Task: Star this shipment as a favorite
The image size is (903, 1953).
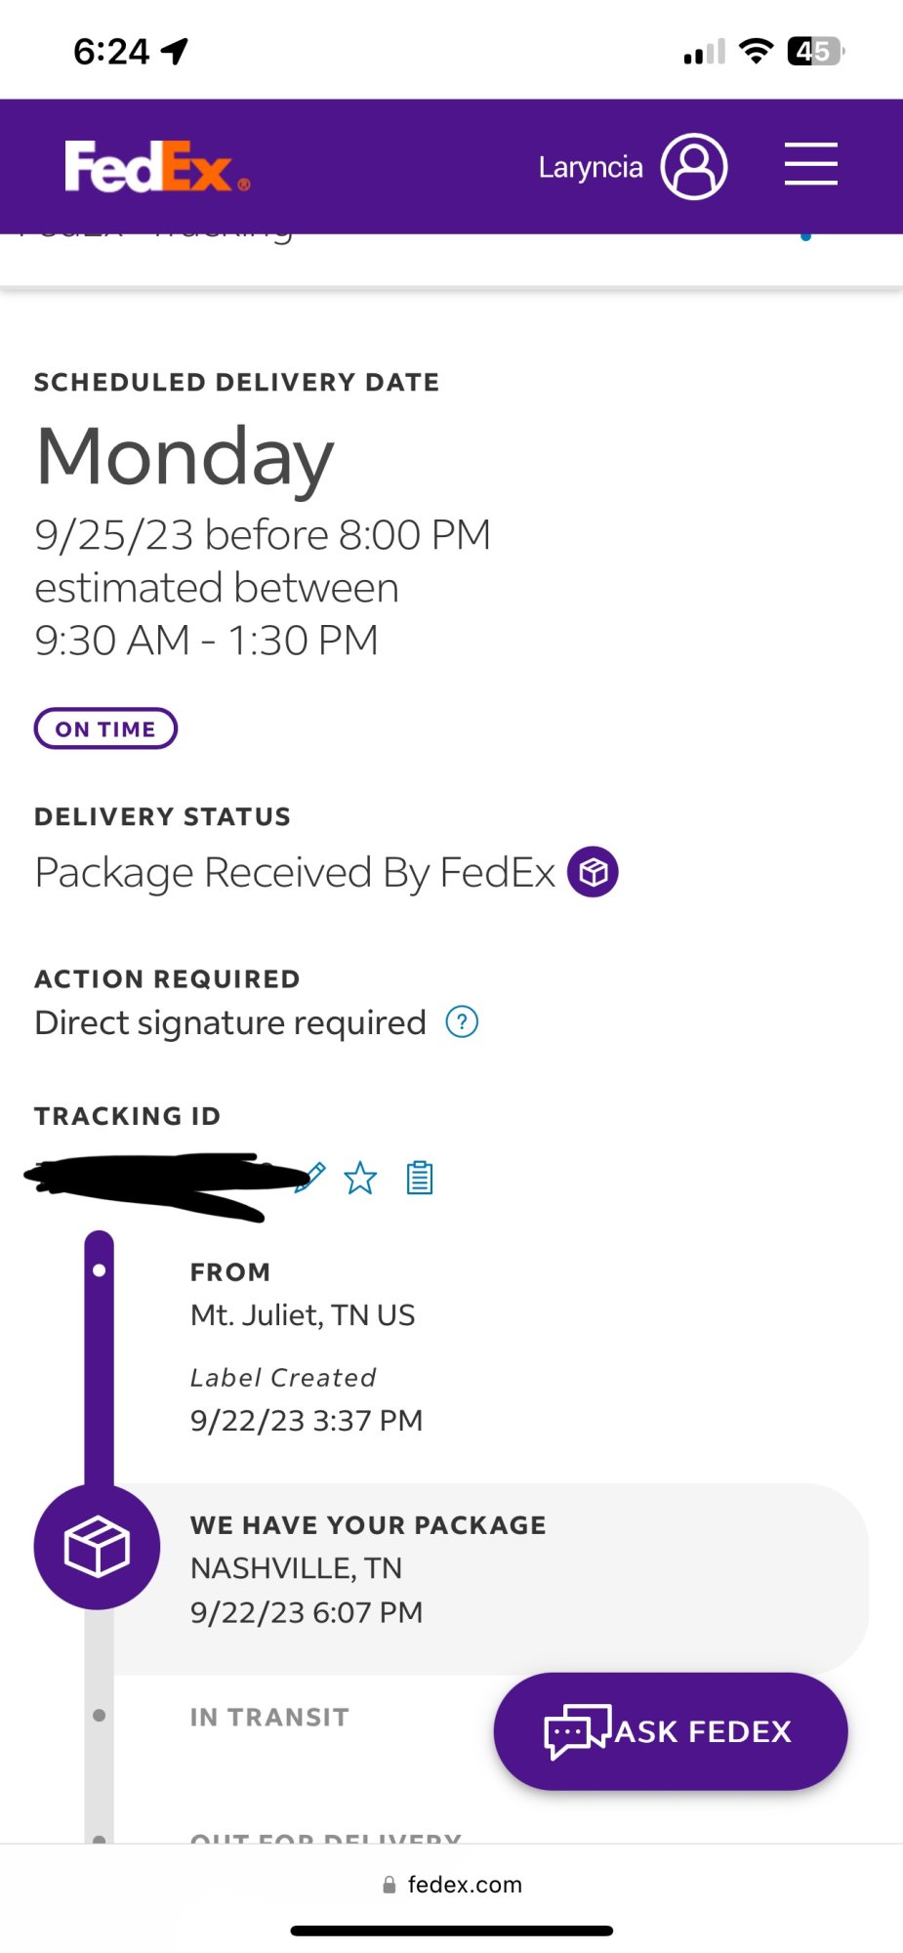Action: (x=360, y=1178)
